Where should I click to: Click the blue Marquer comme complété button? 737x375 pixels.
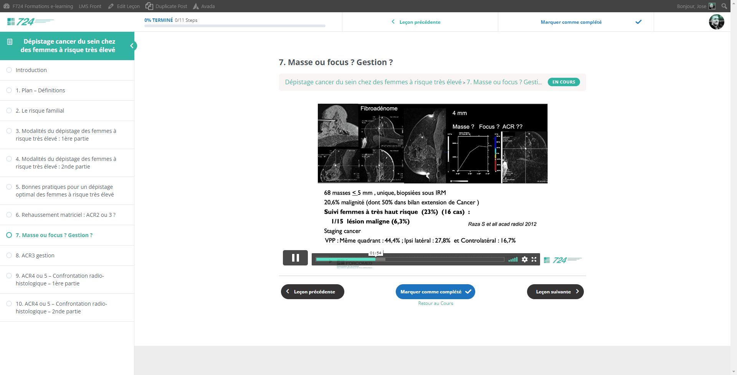click(435, 291)
